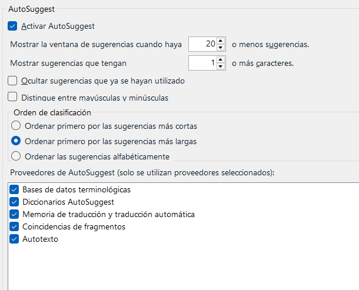Uncheck Bases de datos terminológicas provider
Viewport: 359px width, 290px height.
15,190
